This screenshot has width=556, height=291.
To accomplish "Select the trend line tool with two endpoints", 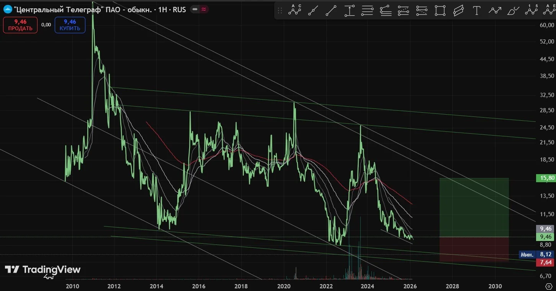I will tap(331, 10).
